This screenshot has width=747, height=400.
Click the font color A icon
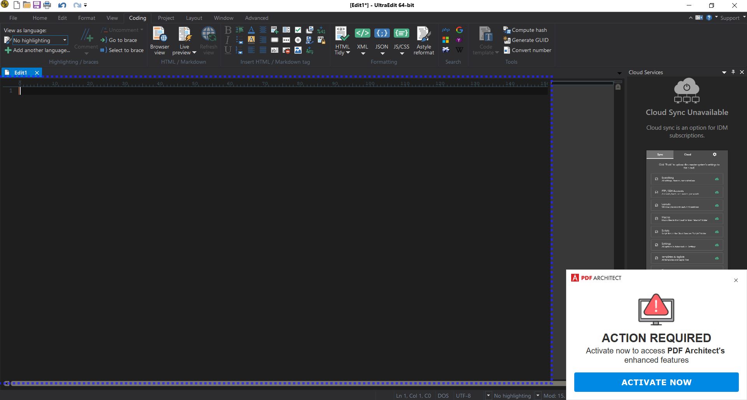[251, 30]
